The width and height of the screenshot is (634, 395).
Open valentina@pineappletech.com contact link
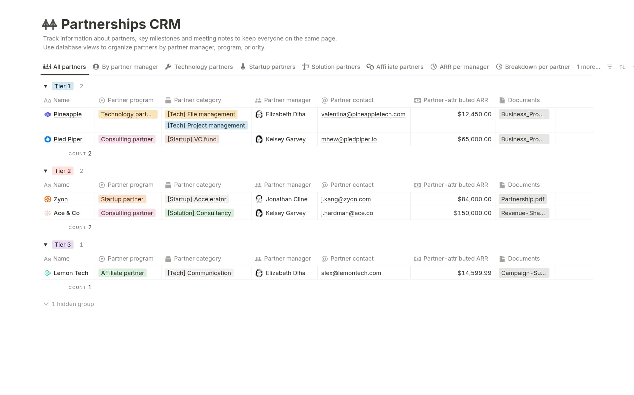point(363,114)
